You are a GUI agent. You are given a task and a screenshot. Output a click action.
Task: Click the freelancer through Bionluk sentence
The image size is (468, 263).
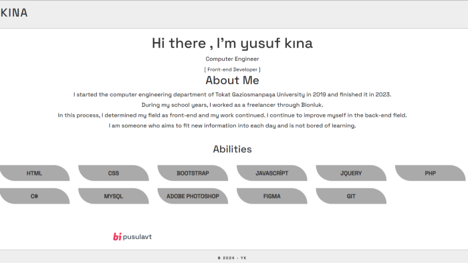232,105
